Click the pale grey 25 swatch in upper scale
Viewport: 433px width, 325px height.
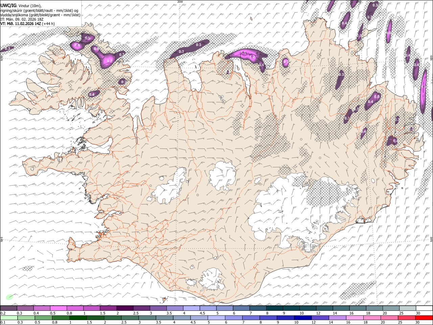407,308
